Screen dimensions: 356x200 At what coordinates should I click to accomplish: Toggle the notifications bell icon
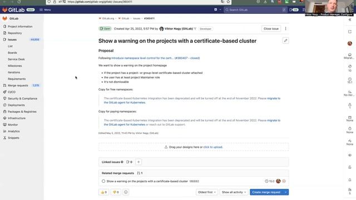350,180
